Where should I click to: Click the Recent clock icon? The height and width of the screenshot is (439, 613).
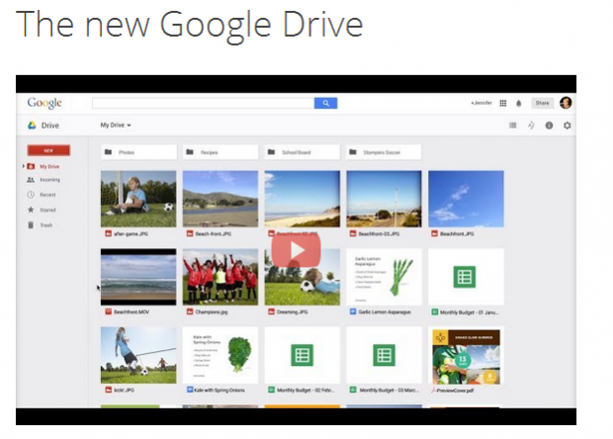pyautogui.click(x=31, y=195)
